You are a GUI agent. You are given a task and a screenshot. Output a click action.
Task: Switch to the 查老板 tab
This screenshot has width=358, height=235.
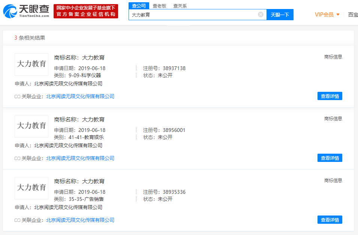pos(159,6)
